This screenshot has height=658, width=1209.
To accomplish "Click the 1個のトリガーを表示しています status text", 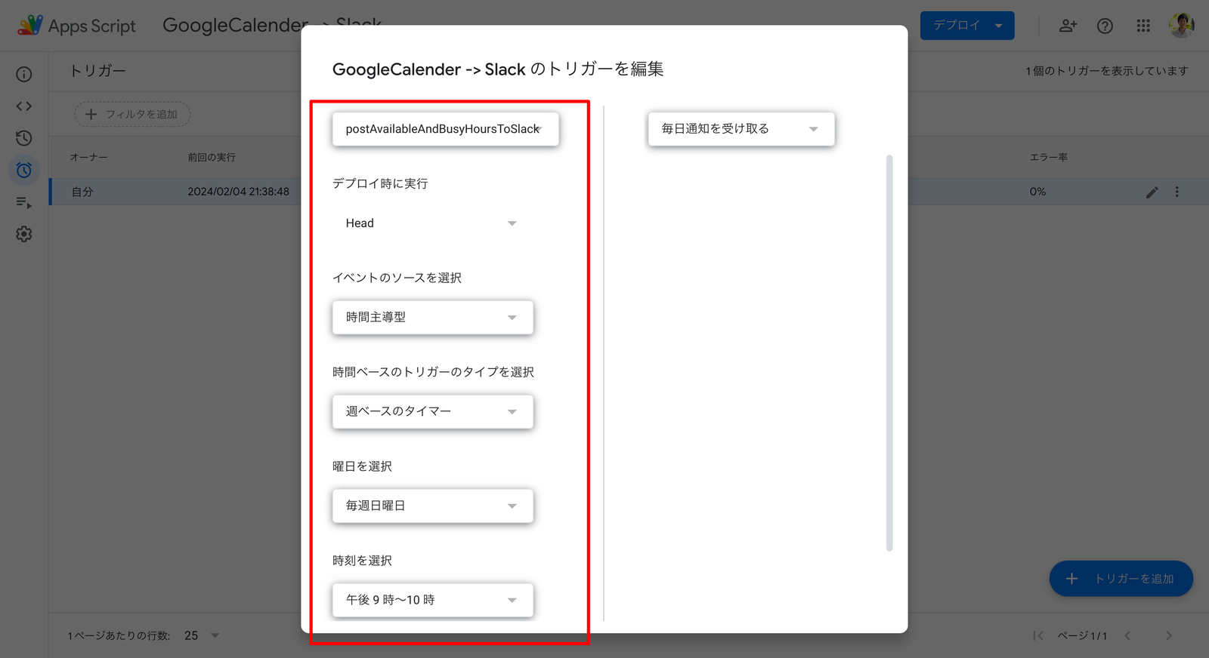I will pos(1107,71).
